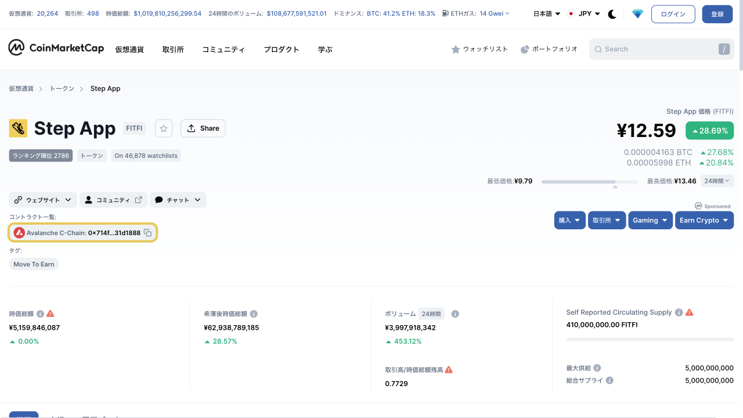Open the 取引所 nav menu
Image resolution: width=743 pixels, height=418 pixels.
click(x=173, y=49)
